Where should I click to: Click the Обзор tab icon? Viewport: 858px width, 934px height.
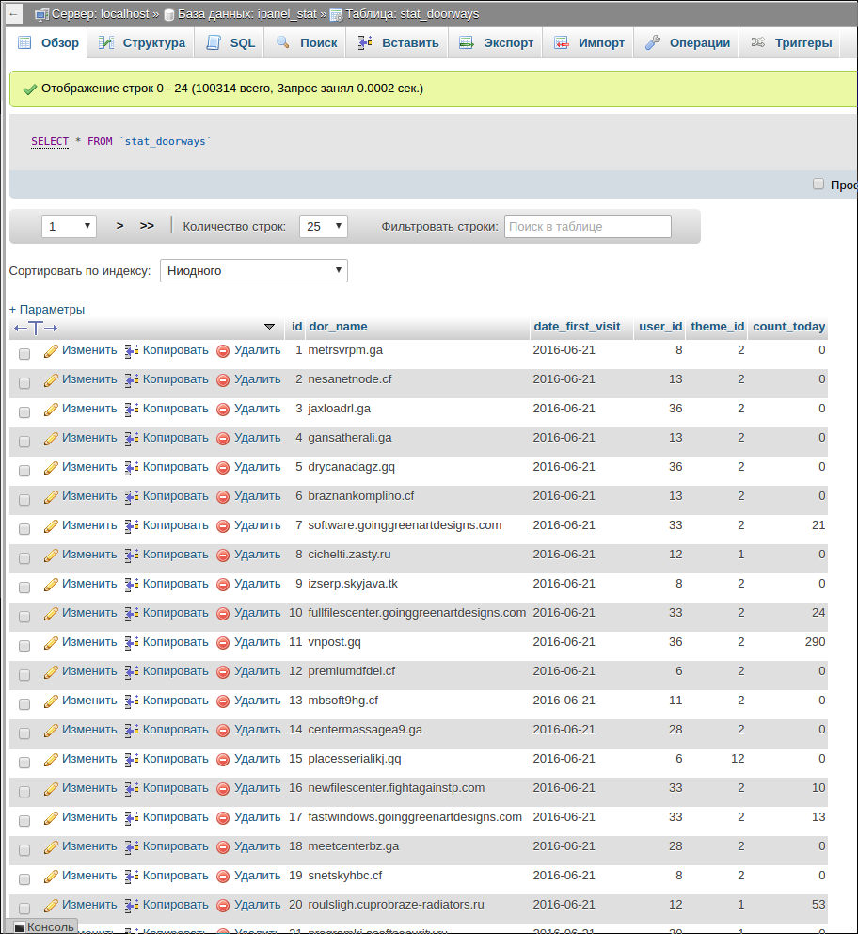tap(24, 42)
